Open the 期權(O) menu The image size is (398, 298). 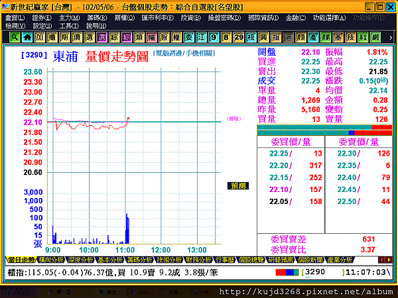125,18
